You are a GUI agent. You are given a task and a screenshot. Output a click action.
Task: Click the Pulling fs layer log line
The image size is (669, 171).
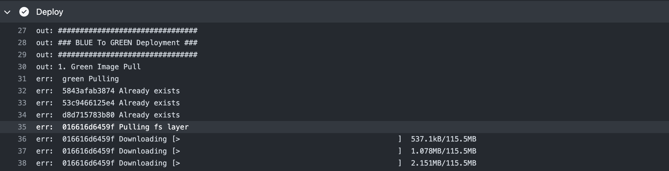(x=112, y=127)
